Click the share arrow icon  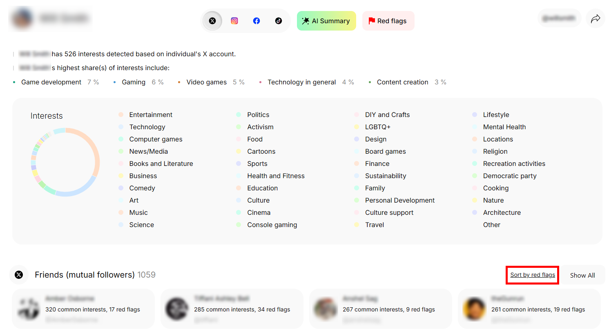tap(596, 18)
